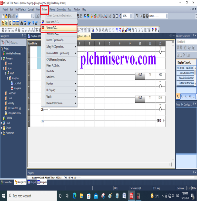The width and height of the screenshot is (197, 201).
Task: Expand the Program tree node
Action: point(1,59)
